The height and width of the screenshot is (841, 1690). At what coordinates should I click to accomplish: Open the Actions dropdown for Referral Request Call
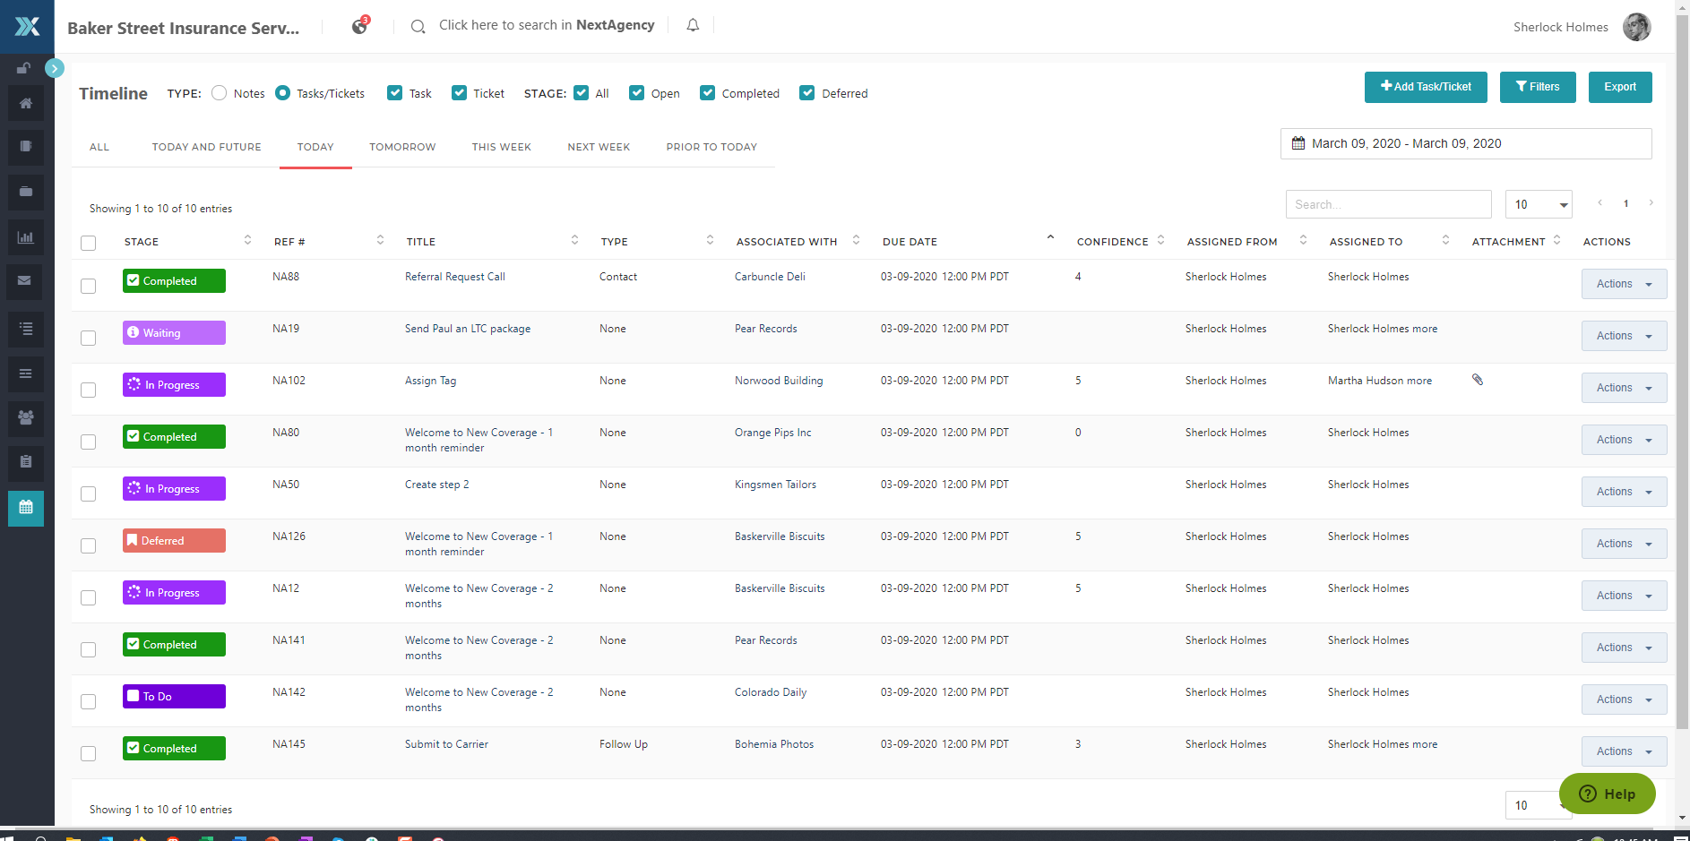tap(1623, 284)
